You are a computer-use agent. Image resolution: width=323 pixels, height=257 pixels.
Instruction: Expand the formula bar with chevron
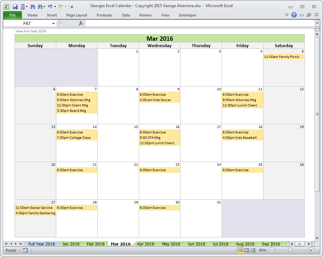tap(317, 23)
